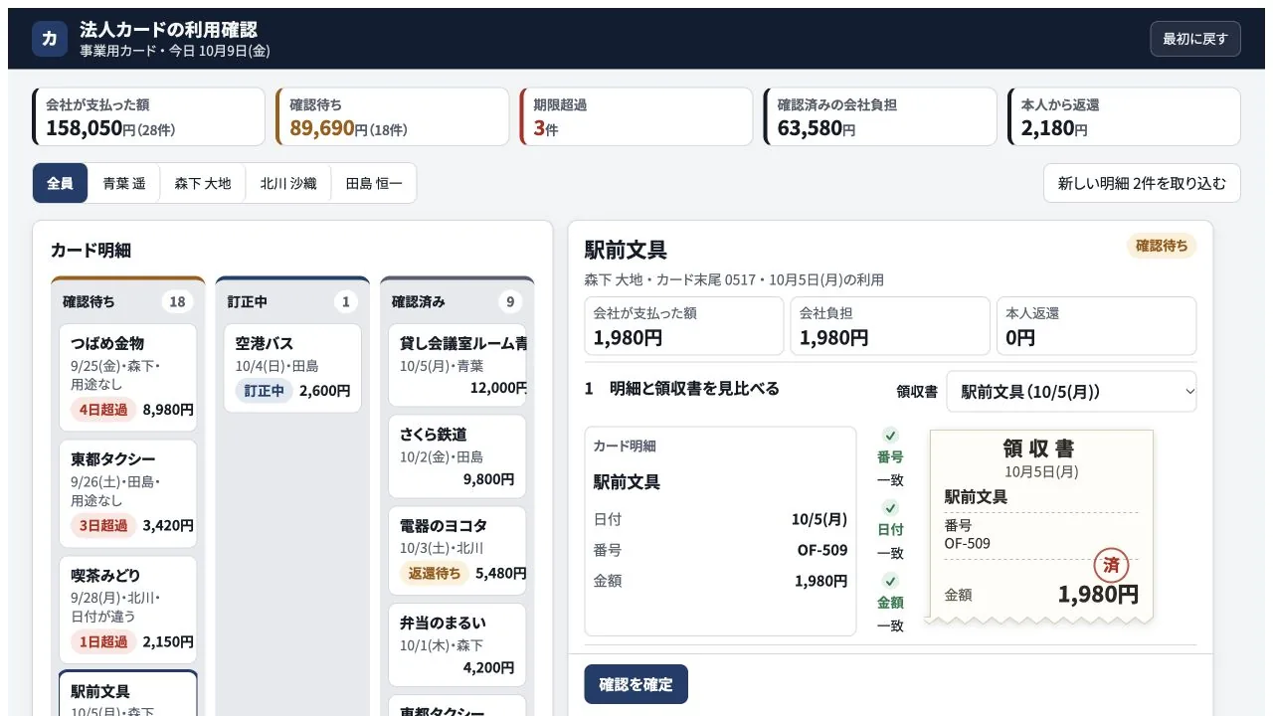This screenshot has height=716, width=1273.
Task: Click the 会社が支払った額 158,050円 summary card
Action: click(x=149, y=116)
